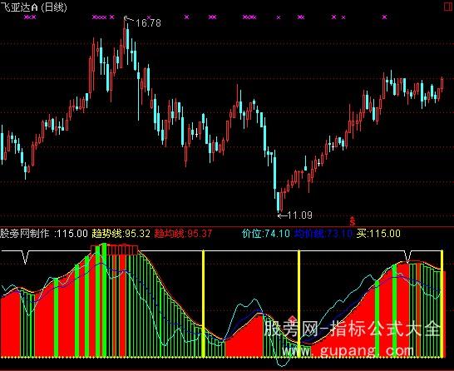Click the indicator name "股旁网制作 :115.00"
The height and width of the screenshot is (371, 454).
(44, 233)
